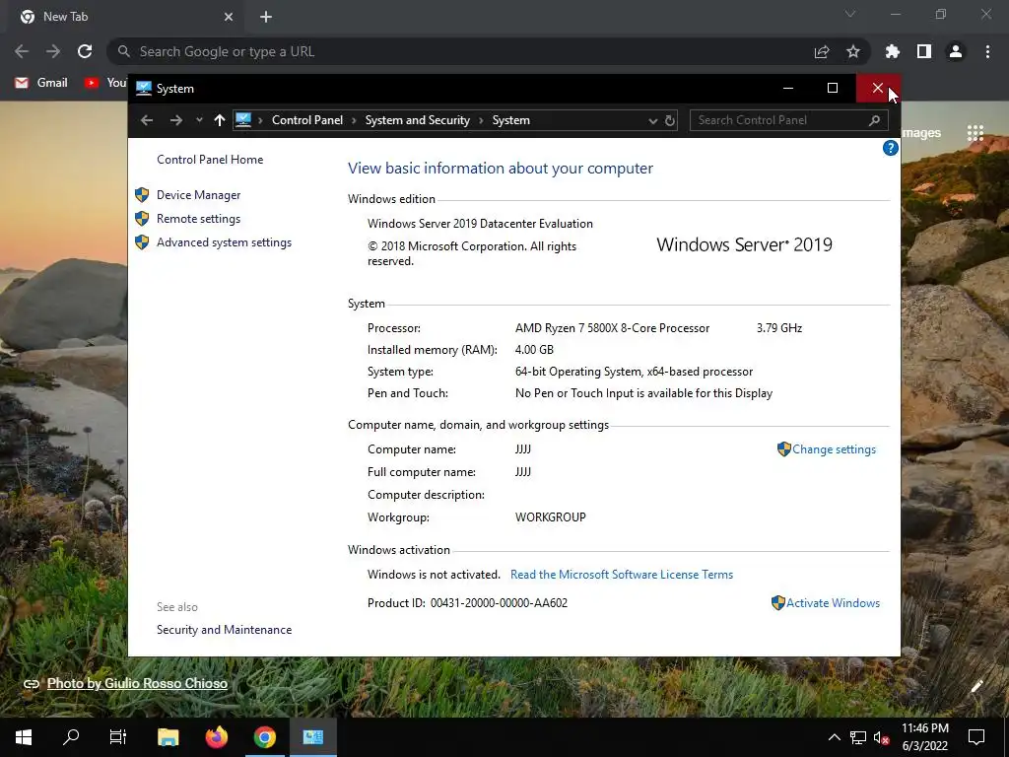1009x757 pixels.
Task: Click muted volume tray icon
Action: pos(881,737)
